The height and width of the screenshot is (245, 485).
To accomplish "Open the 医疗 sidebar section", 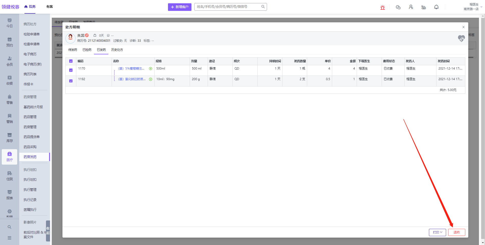I will click(x=10, y=157).
